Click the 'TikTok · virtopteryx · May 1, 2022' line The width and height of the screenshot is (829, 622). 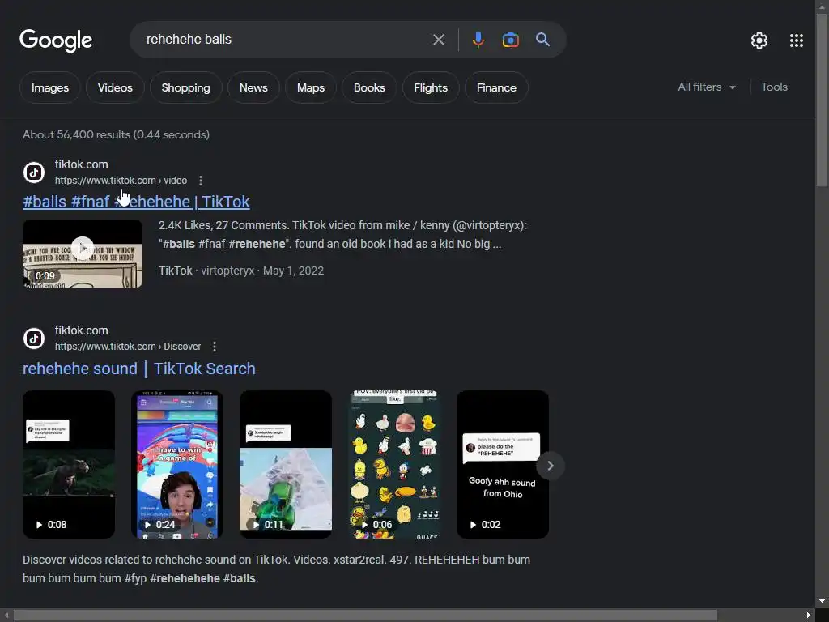point(241,271)
